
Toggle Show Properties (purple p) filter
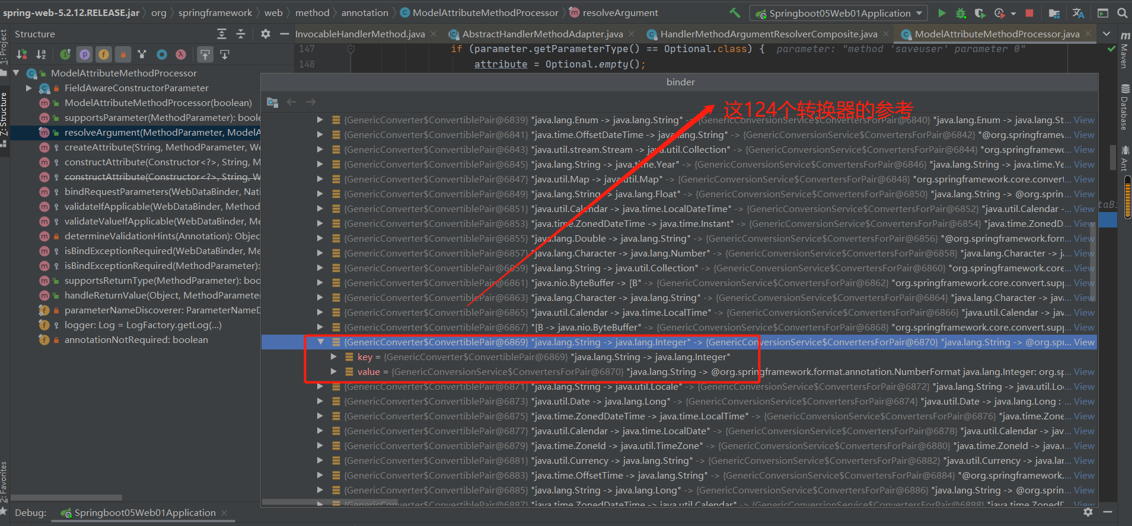pos(85,54)
